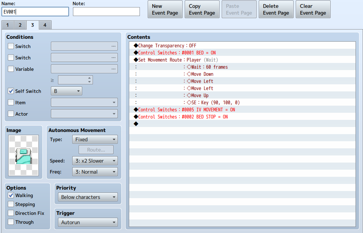Toggle the Direction Fix checkbox
363x233 pixels.
(11, 213)
